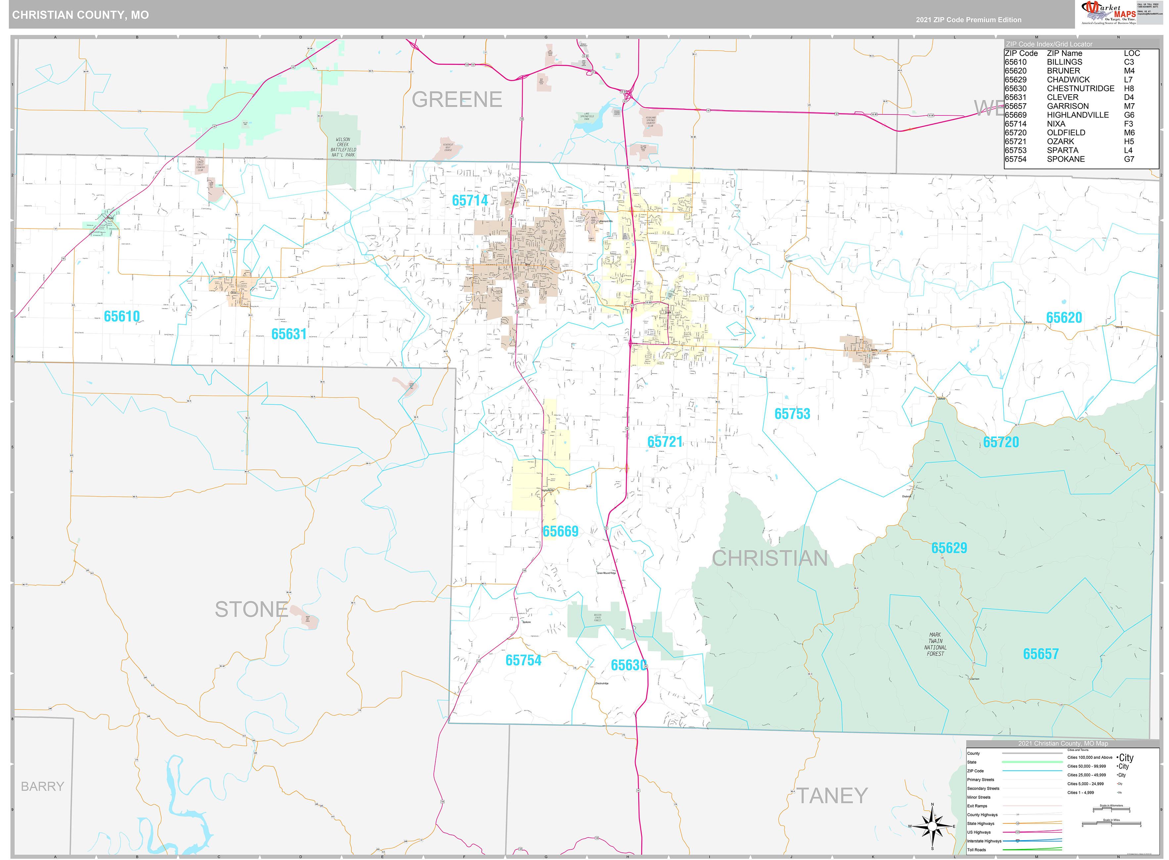Click the 'Scale in Kilometers' bar in legend

(1111, 809)
